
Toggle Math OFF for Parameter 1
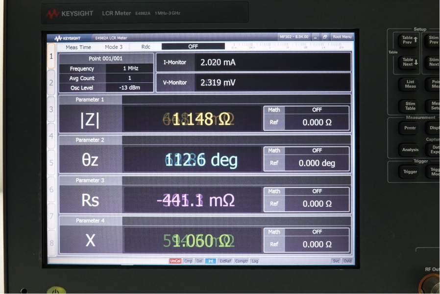point(317,110)
